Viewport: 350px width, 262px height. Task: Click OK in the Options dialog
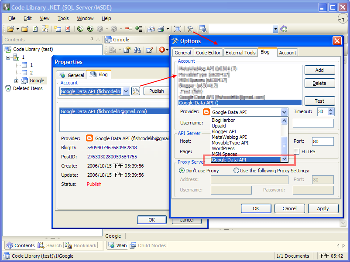[256, 208]
